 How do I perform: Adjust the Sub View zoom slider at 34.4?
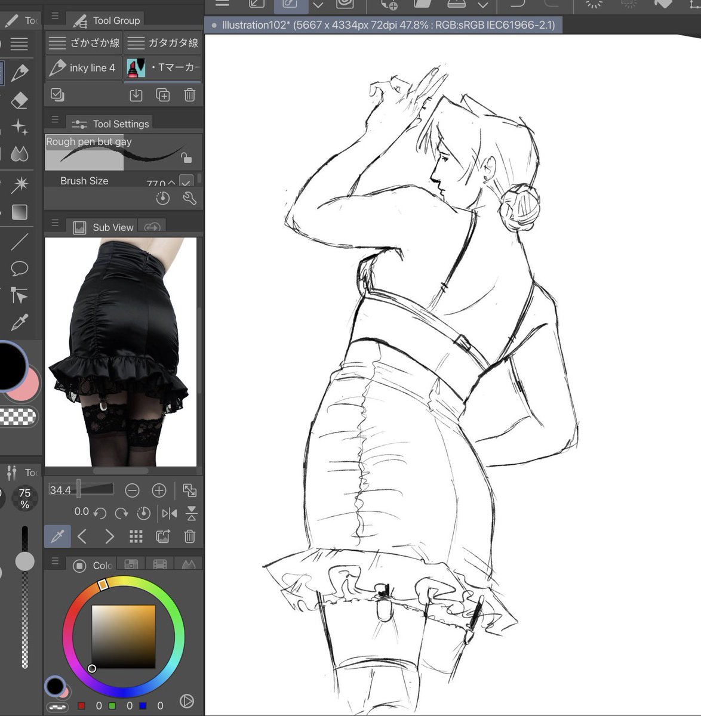(x=81, y=490)
